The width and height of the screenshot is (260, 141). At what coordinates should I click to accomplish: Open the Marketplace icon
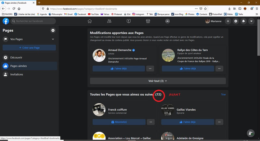pos(148,21)
